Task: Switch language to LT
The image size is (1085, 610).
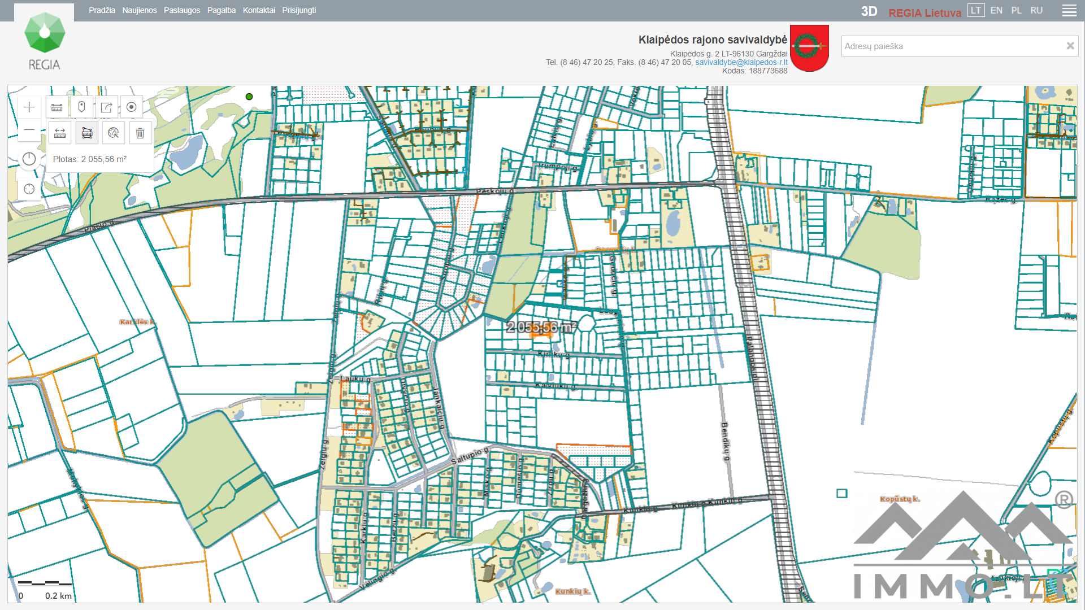Action: (x=976, y=10)
